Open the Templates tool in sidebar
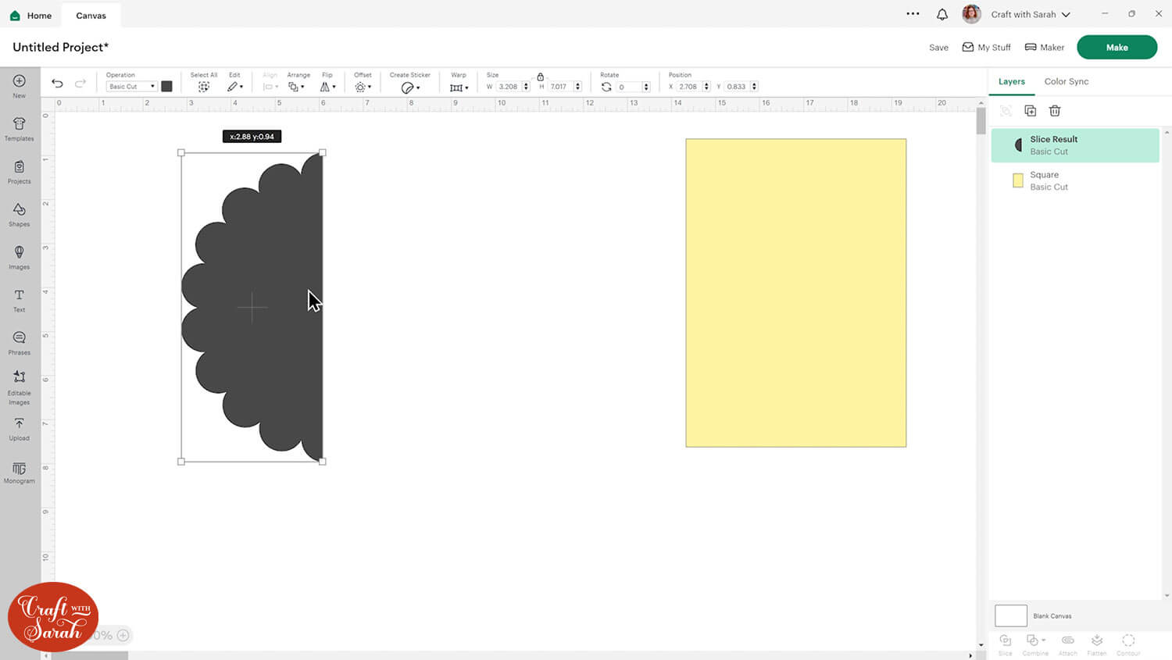The height and width of the screenshot is (660, 1172). coord(20,129)
